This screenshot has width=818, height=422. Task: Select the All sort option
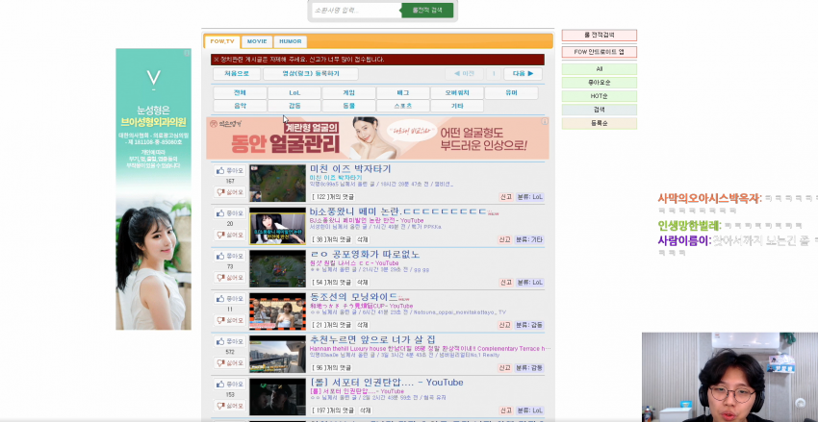600,69
